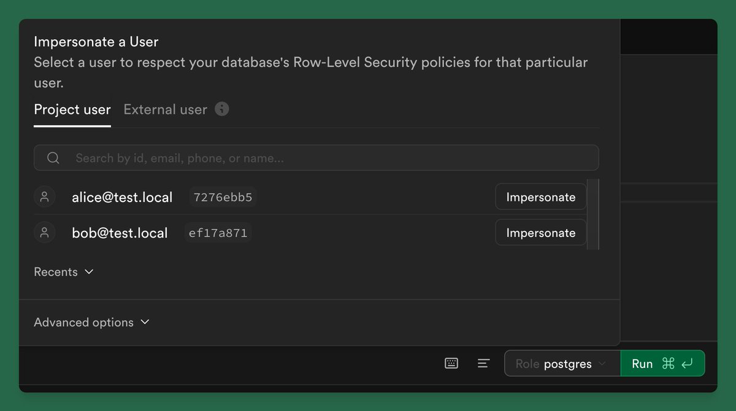Select user ID ef17a871 badge
The image size is (736, 411).
coord(218,233)
